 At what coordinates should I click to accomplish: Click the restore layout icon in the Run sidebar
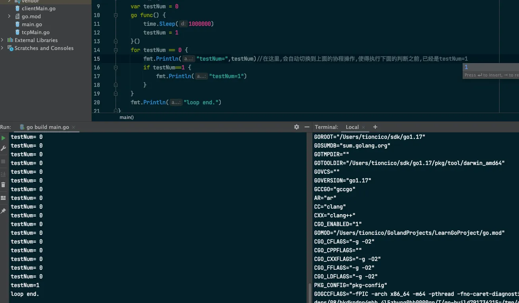(x=3, y=198)
